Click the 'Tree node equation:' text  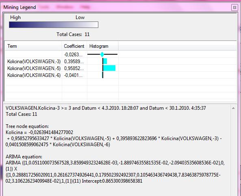(27, 126)
